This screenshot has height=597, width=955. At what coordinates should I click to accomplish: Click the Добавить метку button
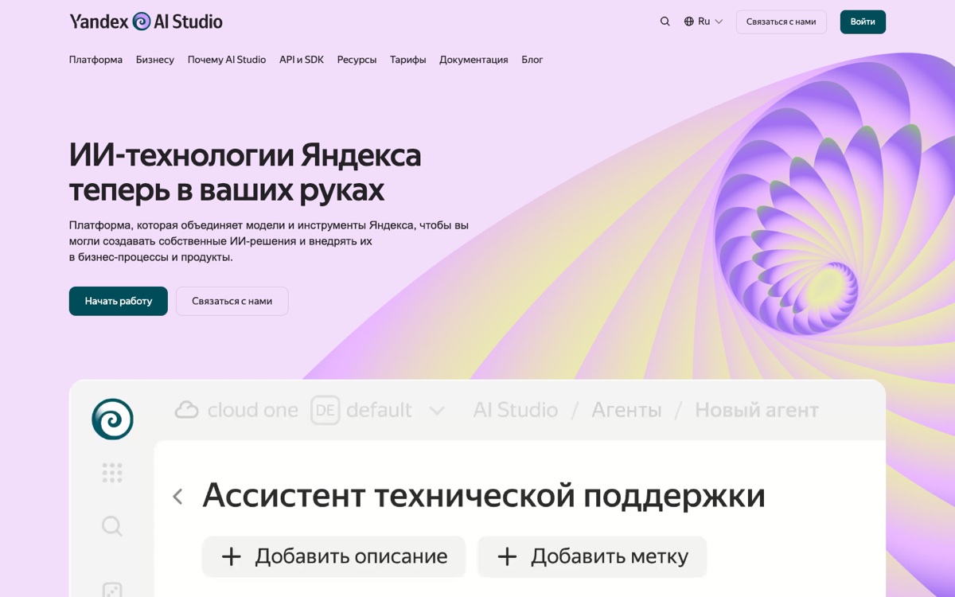(x=592, y=556)
